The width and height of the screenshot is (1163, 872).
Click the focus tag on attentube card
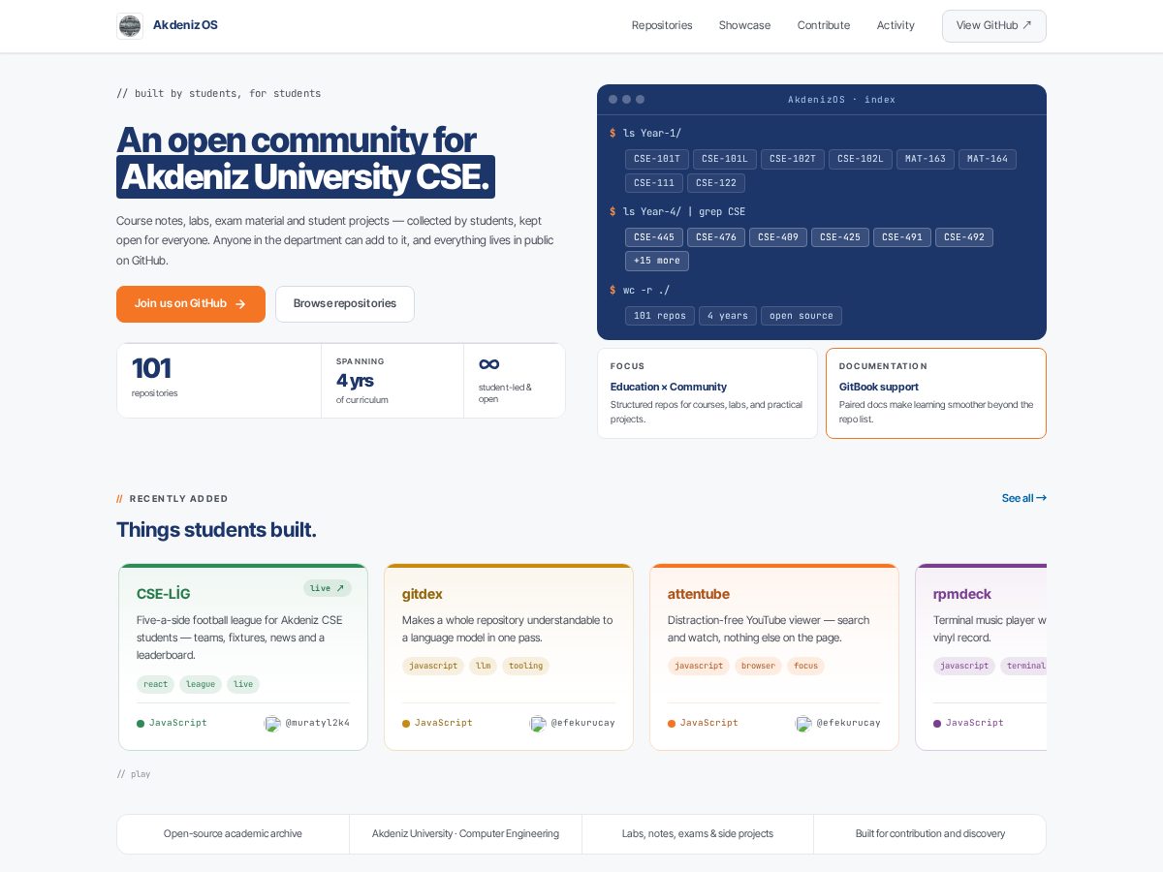805,667
